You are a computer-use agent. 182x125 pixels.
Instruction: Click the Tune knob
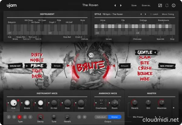pos(54,117)
